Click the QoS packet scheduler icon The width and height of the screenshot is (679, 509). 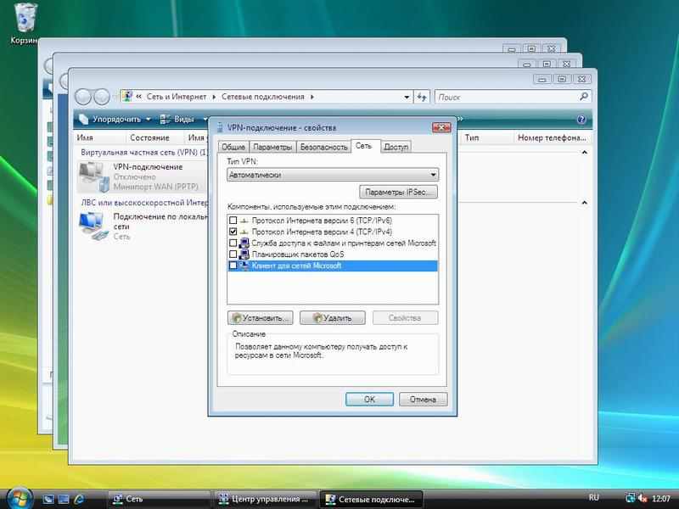pos(244,255)
